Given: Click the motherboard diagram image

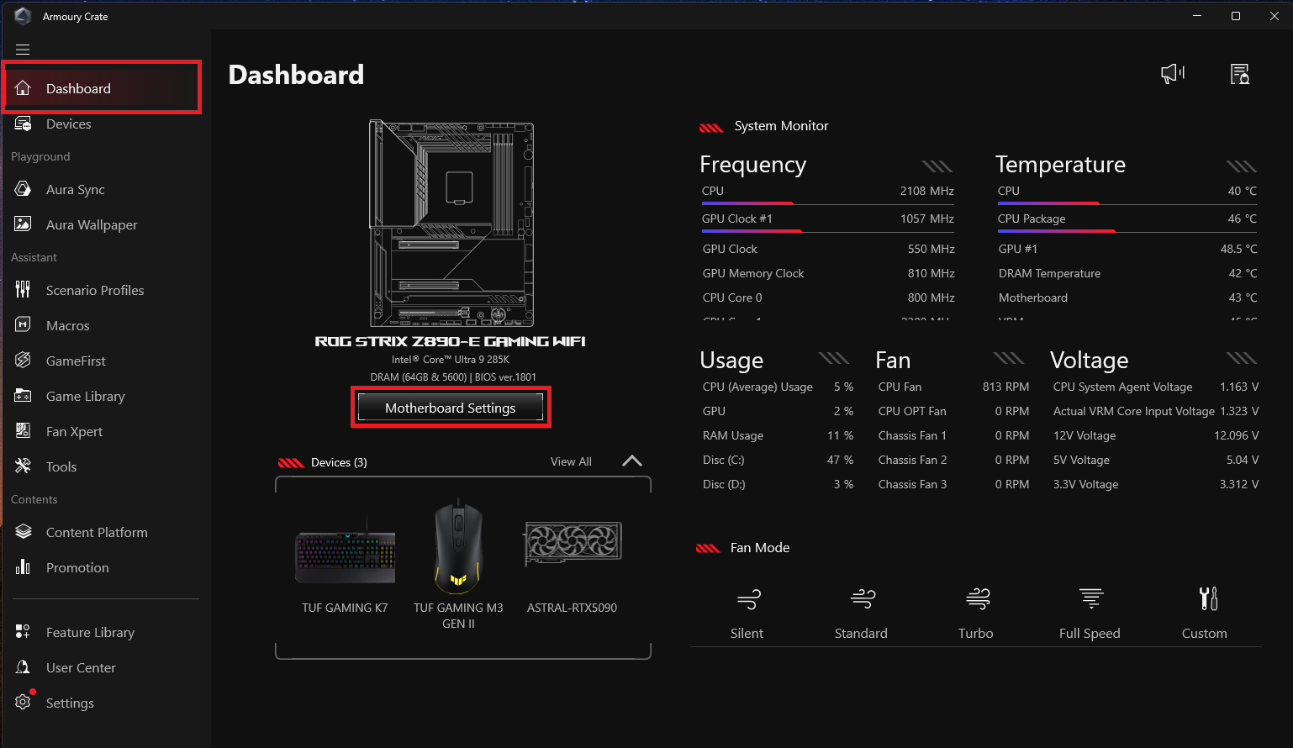Looking at the screenshot, I should click(x=451, y=223).
